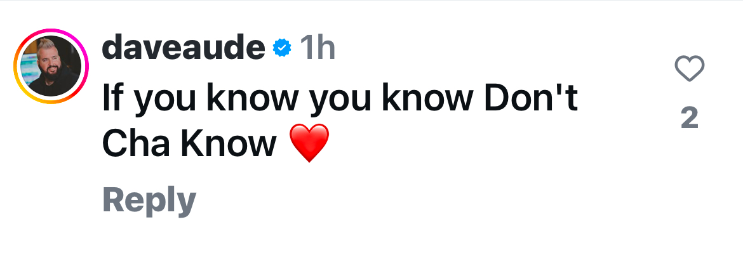Click the 1h timestamp

point(318,48)
